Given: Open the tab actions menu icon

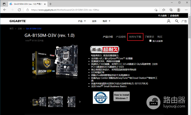Looking at the screenshot, I should (x=4, y=4).
